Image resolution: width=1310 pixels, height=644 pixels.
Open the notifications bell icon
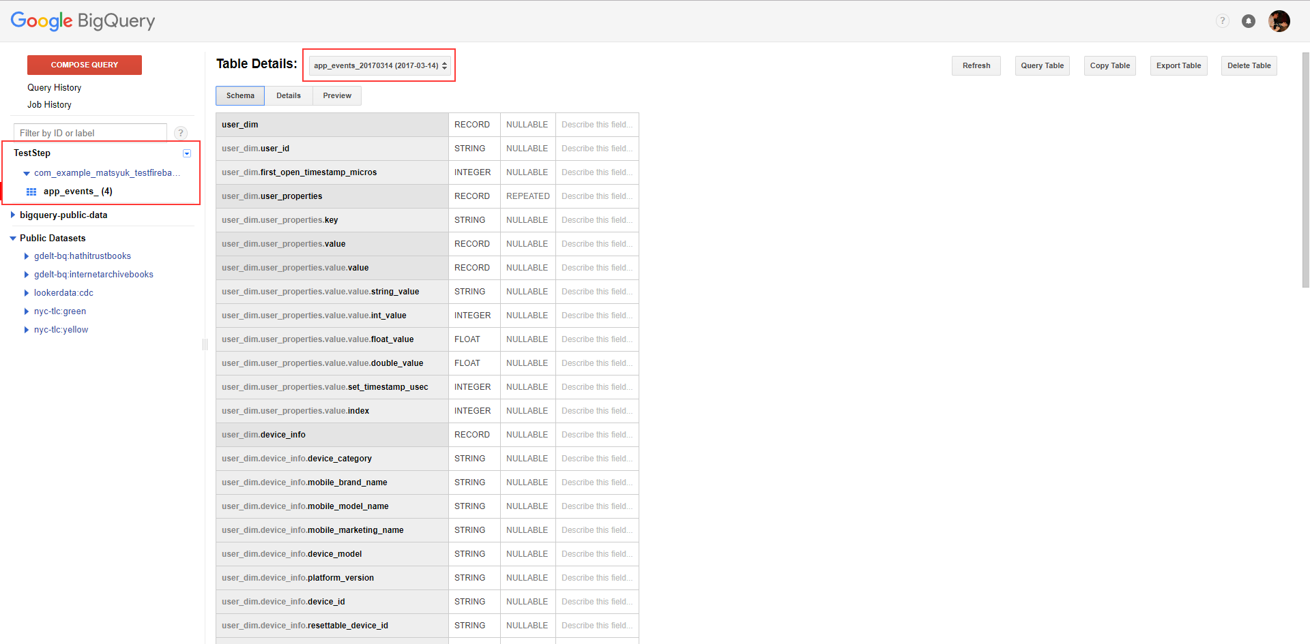tap(1248, 21)
